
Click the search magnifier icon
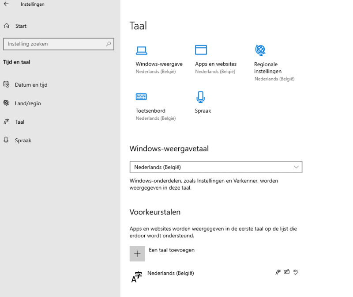(x=109, y=44)
